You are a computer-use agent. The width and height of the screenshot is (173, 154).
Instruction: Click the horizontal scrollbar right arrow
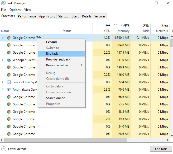[168, 140]
